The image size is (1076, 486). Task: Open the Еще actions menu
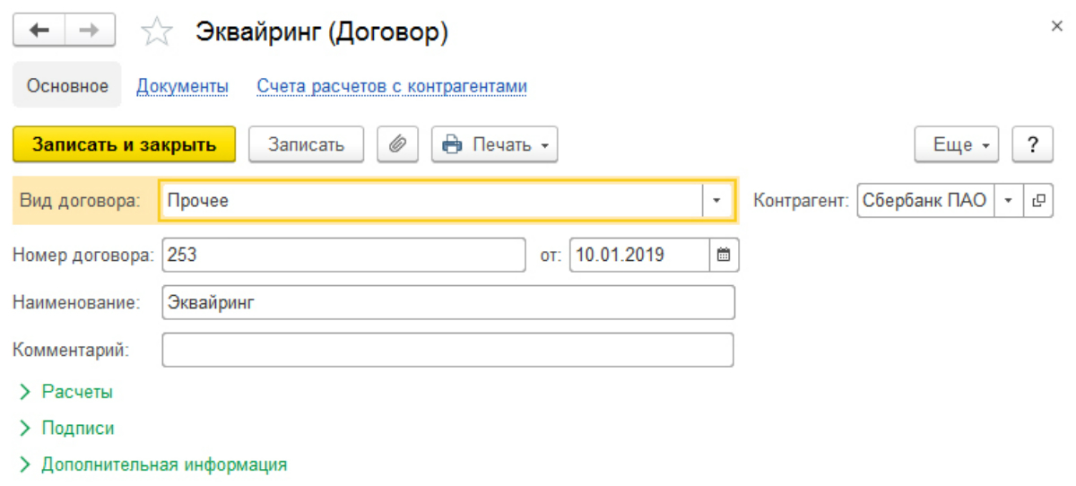click(x=957, y=144)
